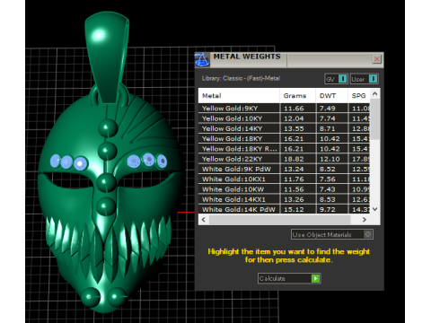
Task: Select the White Gold:9K PdW row
Action: point(284,170)
